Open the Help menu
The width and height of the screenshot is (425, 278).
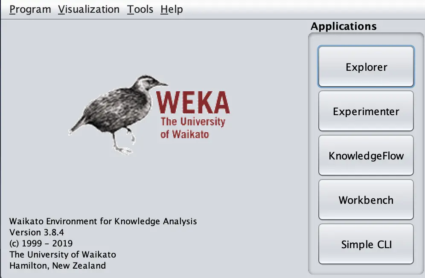point(172,9)
